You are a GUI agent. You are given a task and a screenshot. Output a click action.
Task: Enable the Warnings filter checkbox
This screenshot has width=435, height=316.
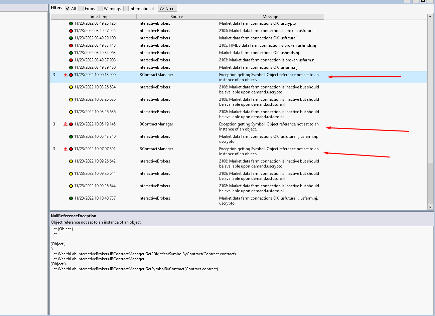(100, 9)
